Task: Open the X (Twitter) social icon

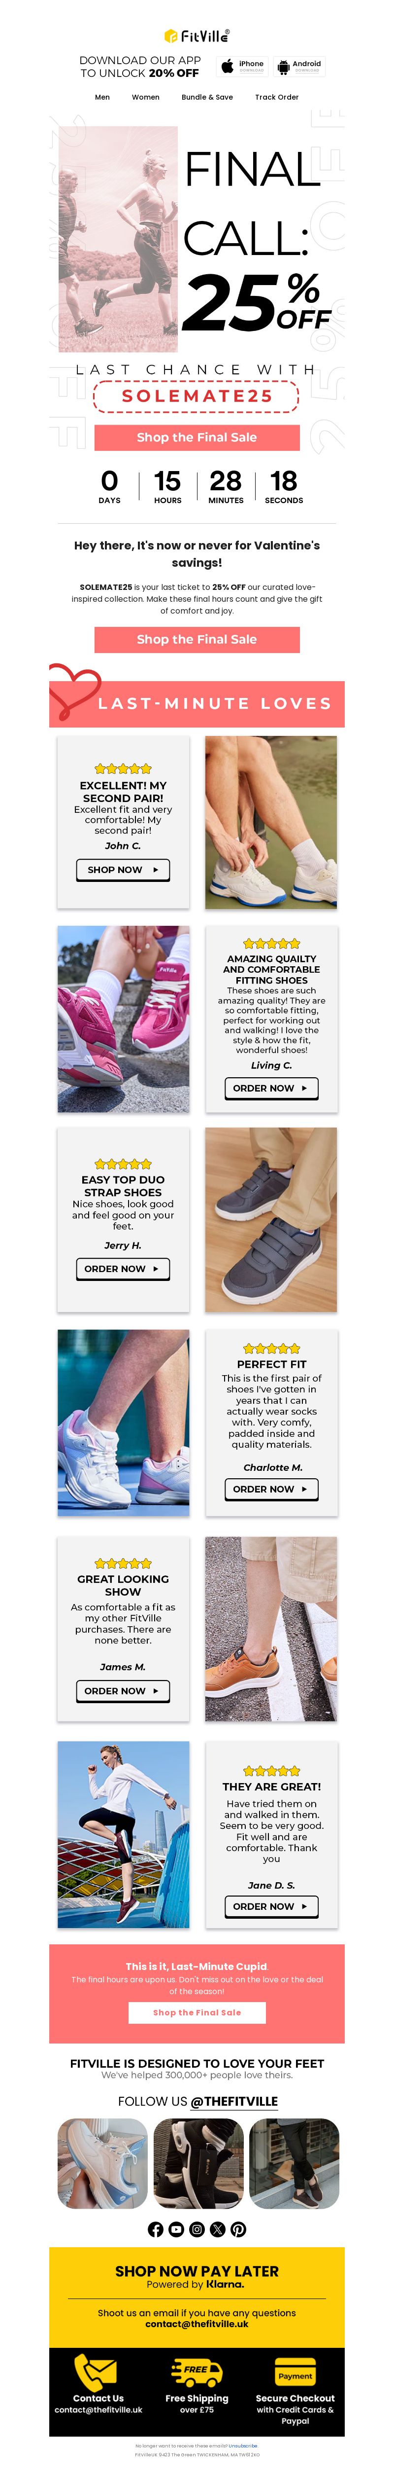Action: coord(217,2228)
